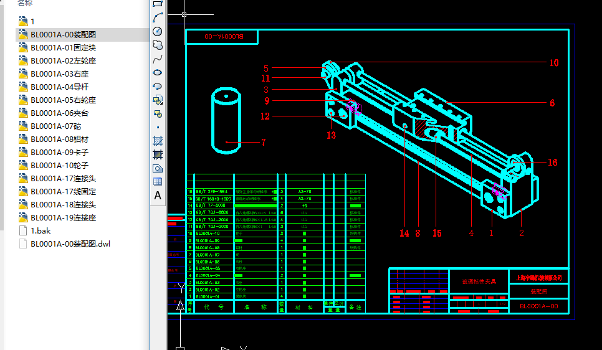Click the 名称 column header

click(25, 3)
